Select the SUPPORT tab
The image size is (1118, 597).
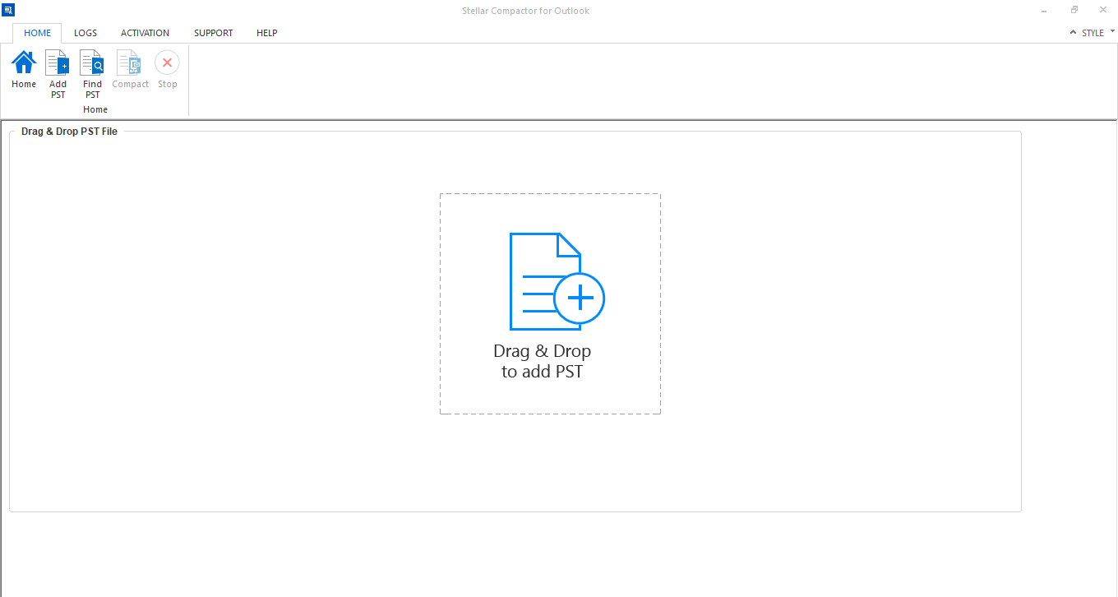pyautogui.click(x=213, y=33)
